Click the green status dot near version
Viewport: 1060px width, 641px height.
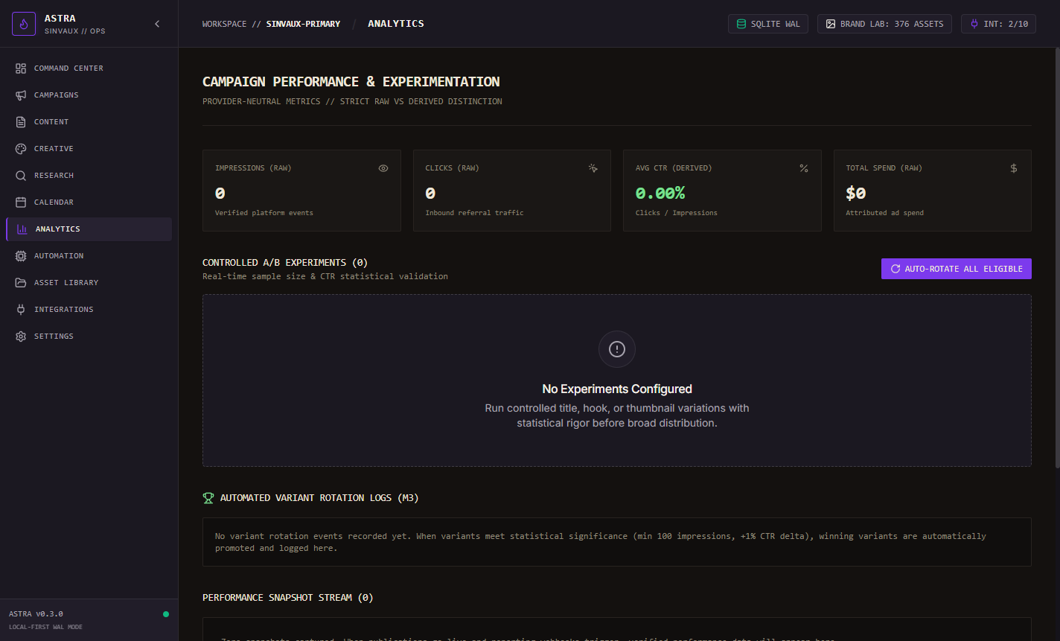point(166,614)
